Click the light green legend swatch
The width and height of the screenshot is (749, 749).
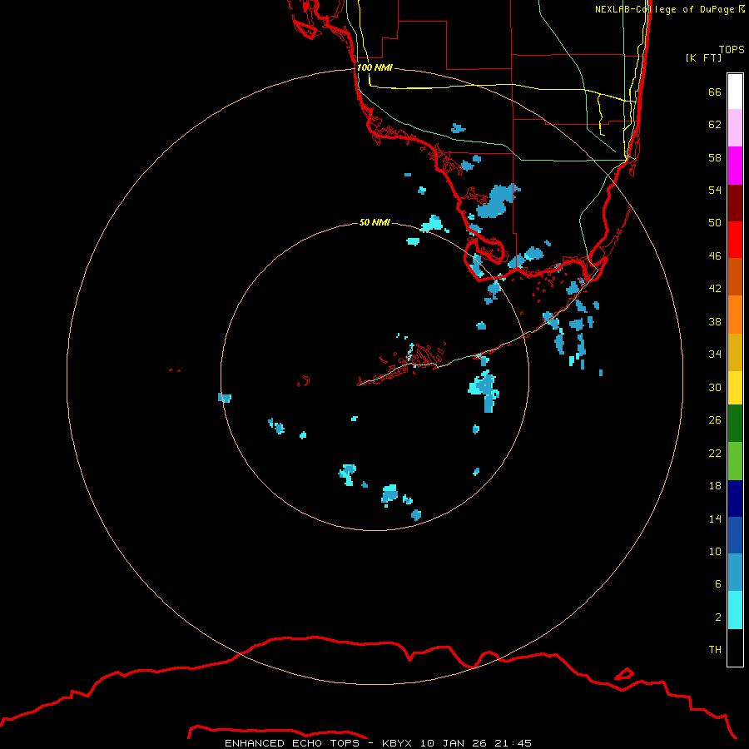pos(735,461)
